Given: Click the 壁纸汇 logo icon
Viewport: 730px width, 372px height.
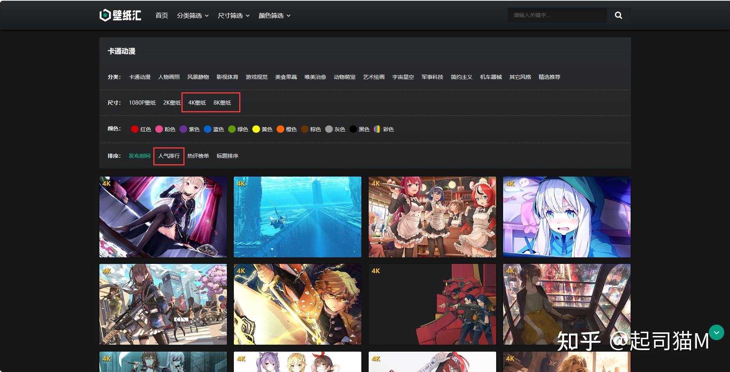Looking at the screenshot, I should point(104,15).
